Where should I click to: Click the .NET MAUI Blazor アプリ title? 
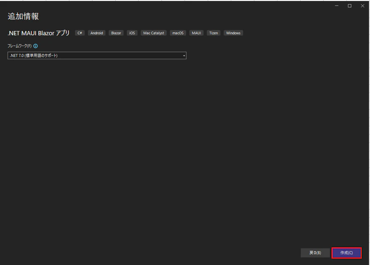(38, 33)
